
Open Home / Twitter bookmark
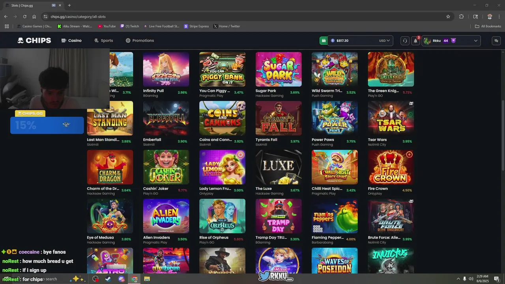[x=226, y=26]
